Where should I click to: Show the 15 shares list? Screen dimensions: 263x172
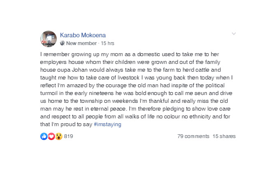[x=224, y=136]
